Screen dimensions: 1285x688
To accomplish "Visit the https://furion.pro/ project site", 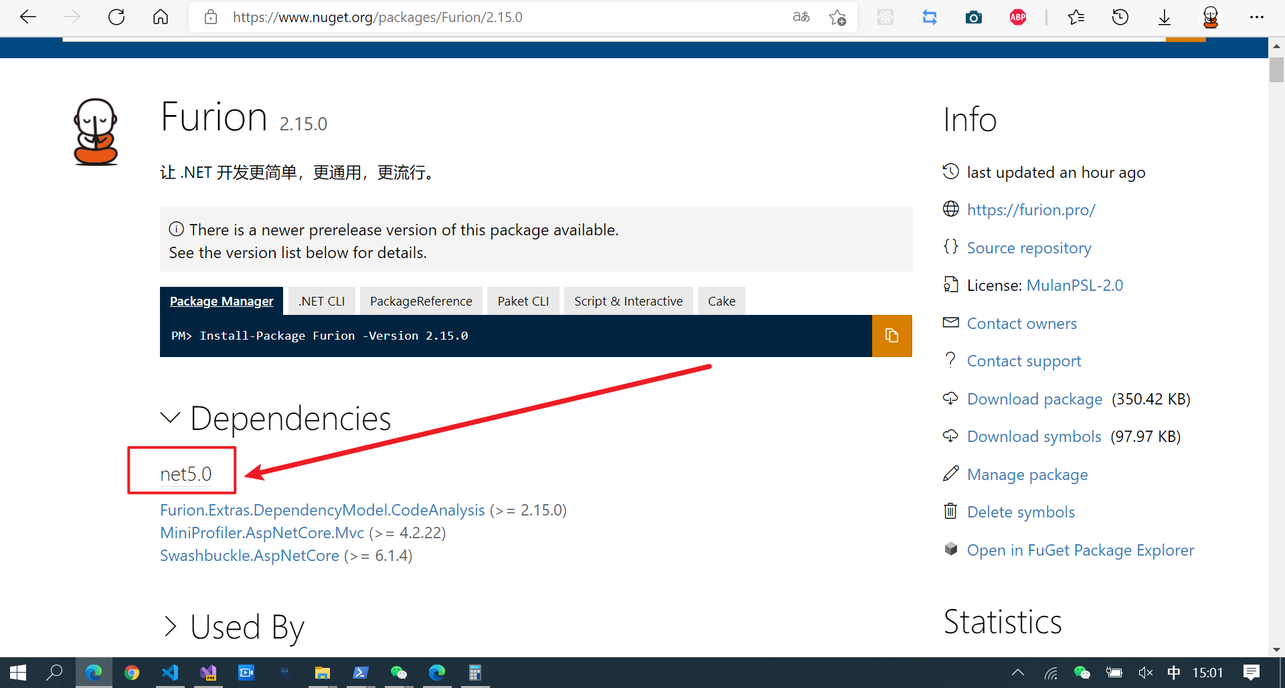I will point(1031,210).
